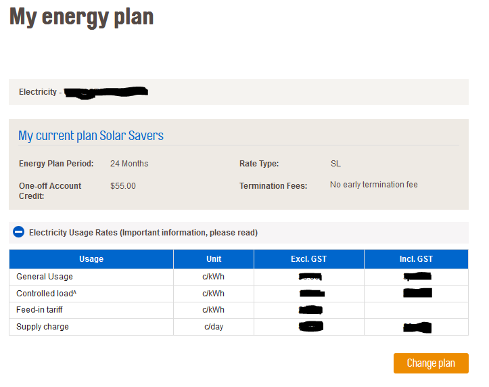
Task: Click the Electricity account bar label
Action: tap(38, 92)
